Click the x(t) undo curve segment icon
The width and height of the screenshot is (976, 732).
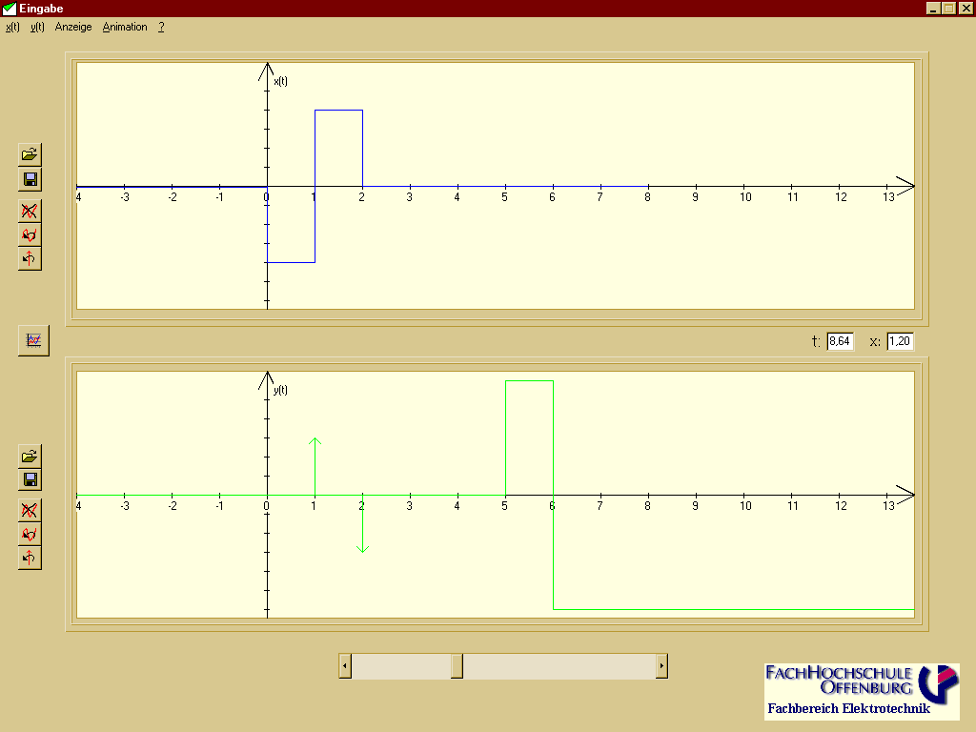30,234
